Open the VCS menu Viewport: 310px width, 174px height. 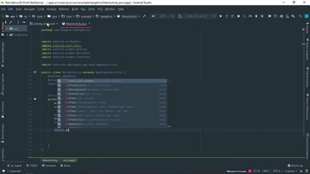pyautogui.click(x=100, y=9)
